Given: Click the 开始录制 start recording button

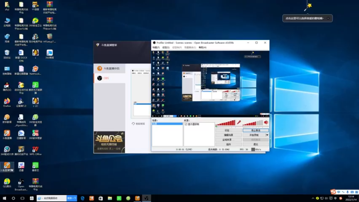Looking at the screenshot, I should 254,135.
